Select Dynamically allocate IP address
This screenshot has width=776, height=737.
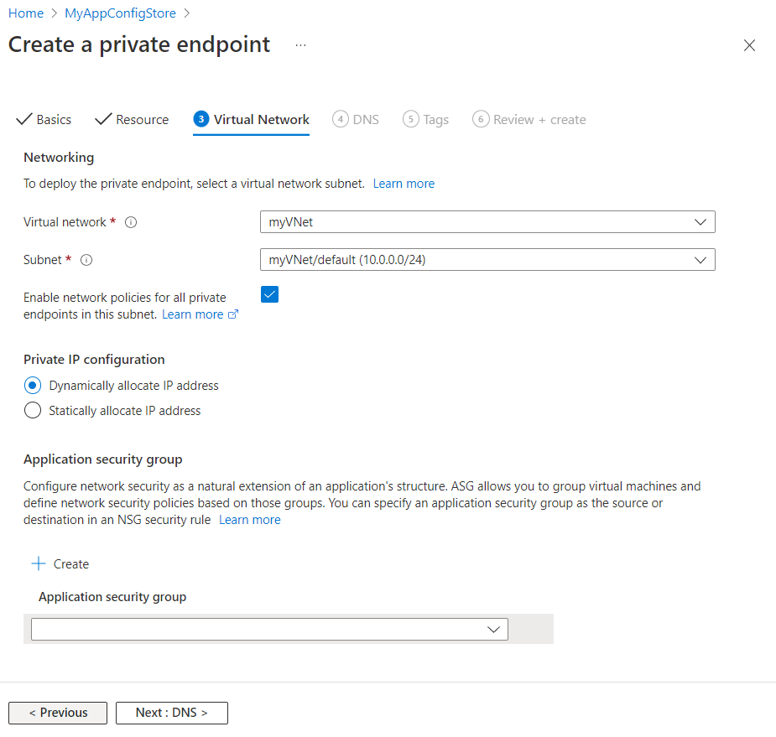[x=33, y=386]
